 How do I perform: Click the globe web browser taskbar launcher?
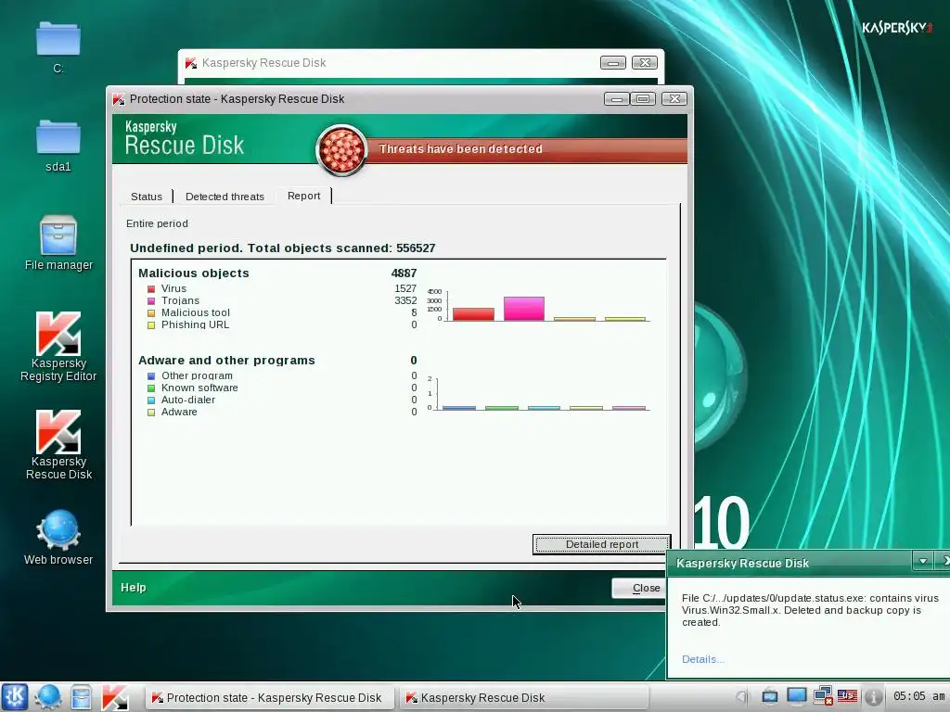pyautogui.click(x=48, y=697)
